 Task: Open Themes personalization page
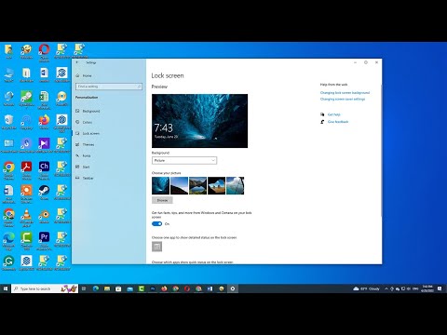(88, 144)
